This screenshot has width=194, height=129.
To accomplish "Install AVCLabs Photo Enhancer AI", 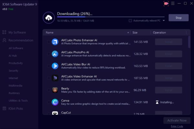I will pos(168,42).
